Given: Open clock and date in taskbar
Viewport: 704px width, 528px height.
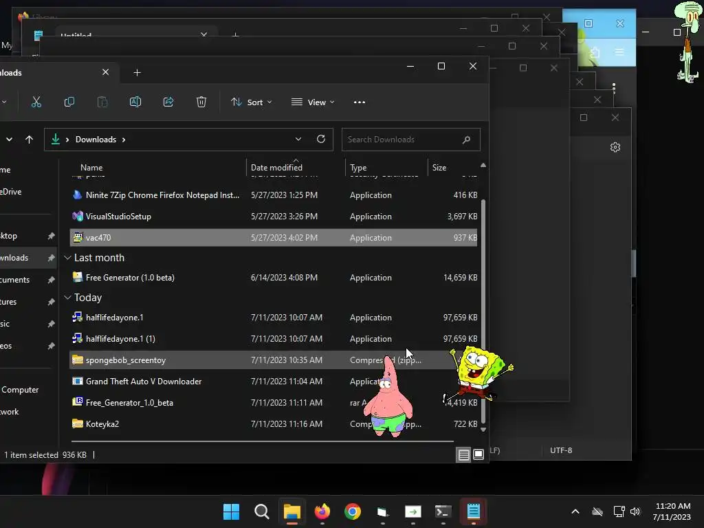Looking at the screenshot, I should pyautogui.click(x=672, y=511).
